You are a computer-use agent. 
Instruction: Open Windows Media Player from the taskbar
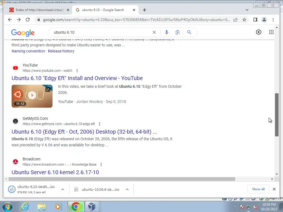[58, 206]
